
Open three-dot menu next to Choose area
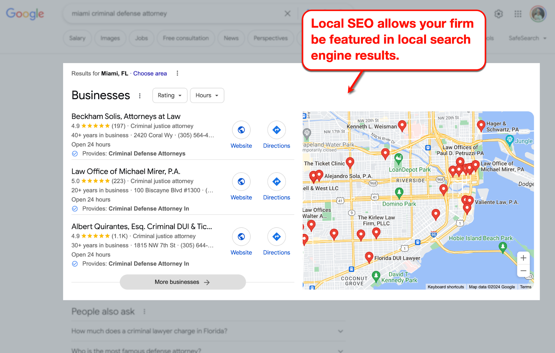tap(177, 73)
